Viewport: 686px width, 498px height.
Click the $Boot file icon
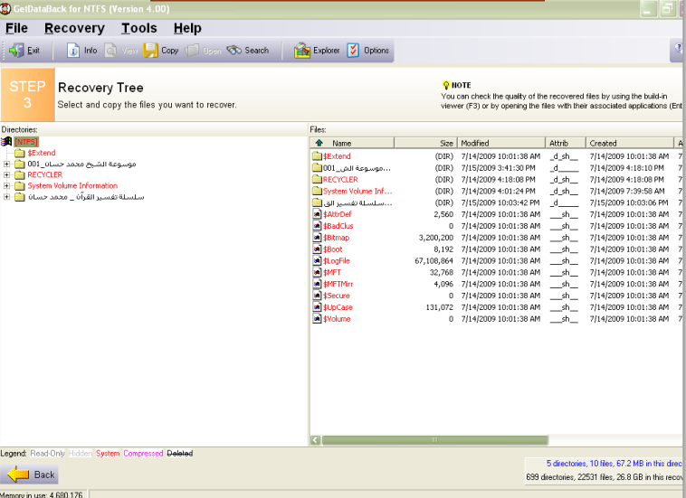coord(317,249)
